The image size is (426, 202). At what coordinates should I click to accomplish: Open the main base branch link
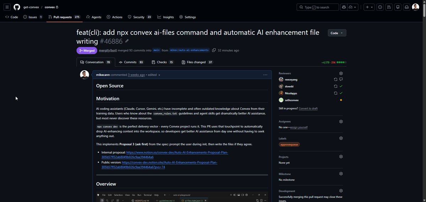coord(156,50)
